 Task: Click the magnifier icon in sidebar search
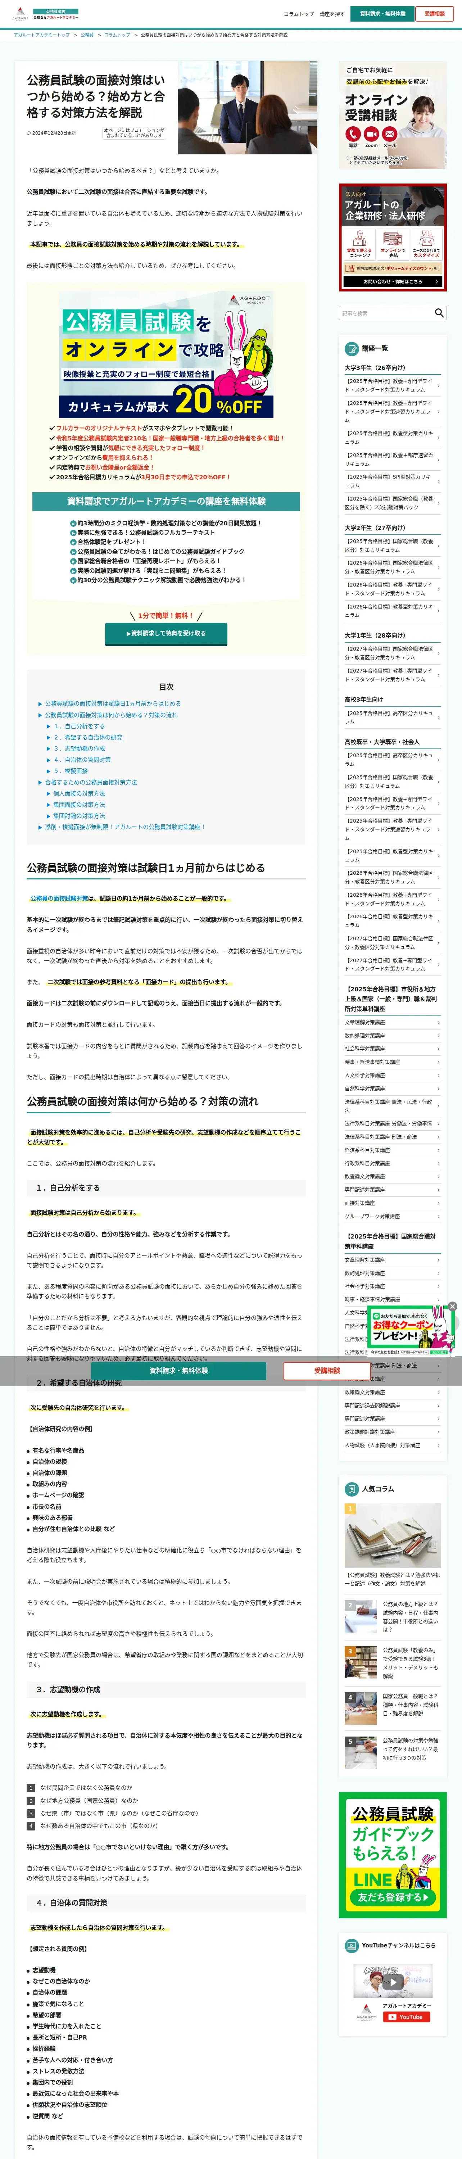439,313
